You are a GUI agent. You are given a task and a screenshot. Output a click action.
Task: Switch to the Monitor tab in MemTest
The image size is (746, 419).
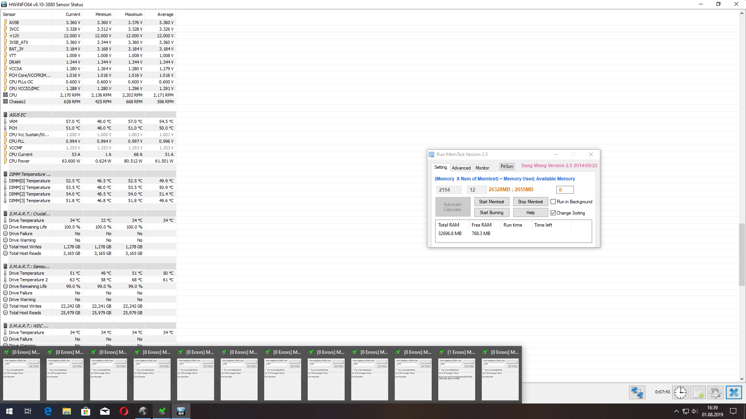(x=482, y=168)
